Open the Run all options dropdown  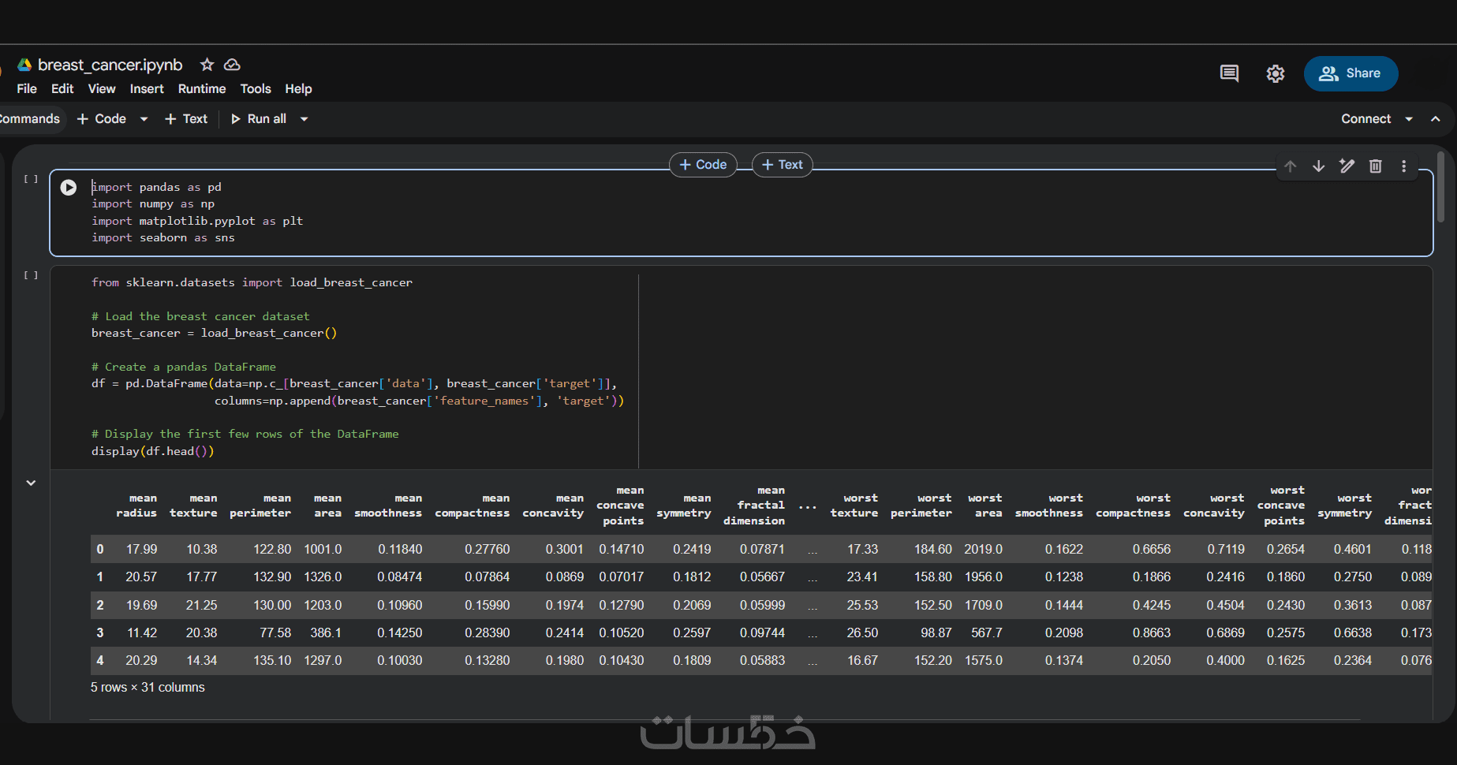pyautogui.click(x=304, y=119)
